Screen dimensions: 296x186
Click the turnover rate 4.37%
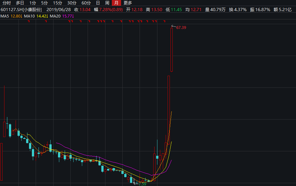(x=240, y=10)
